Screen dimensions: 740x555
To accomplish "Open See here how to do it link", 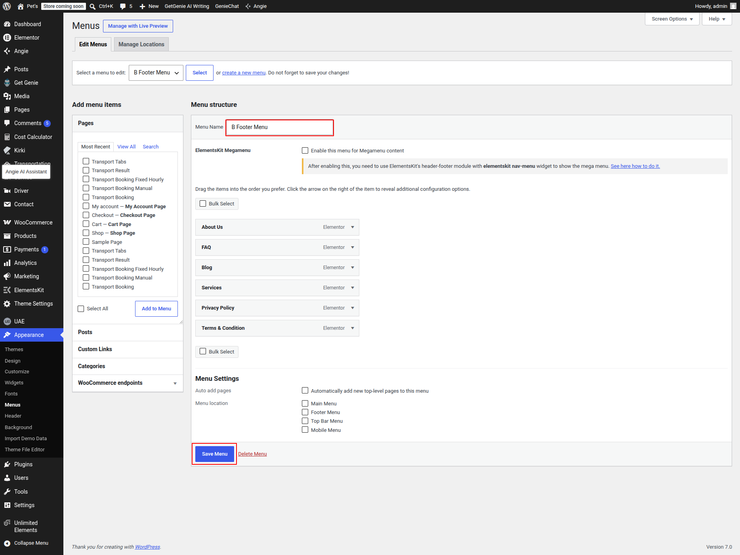I will coord(635,166).
